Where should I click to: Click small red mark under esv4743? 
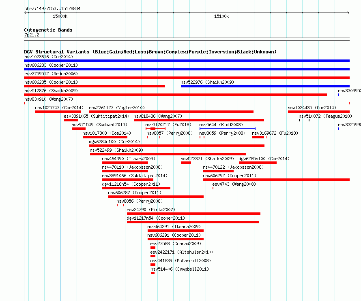tap(213, 188)
